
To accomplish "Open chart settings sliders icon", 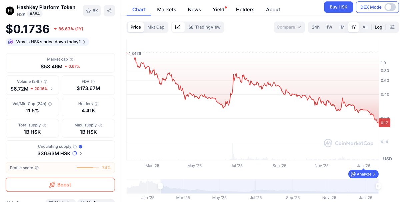I will point(392,27).
